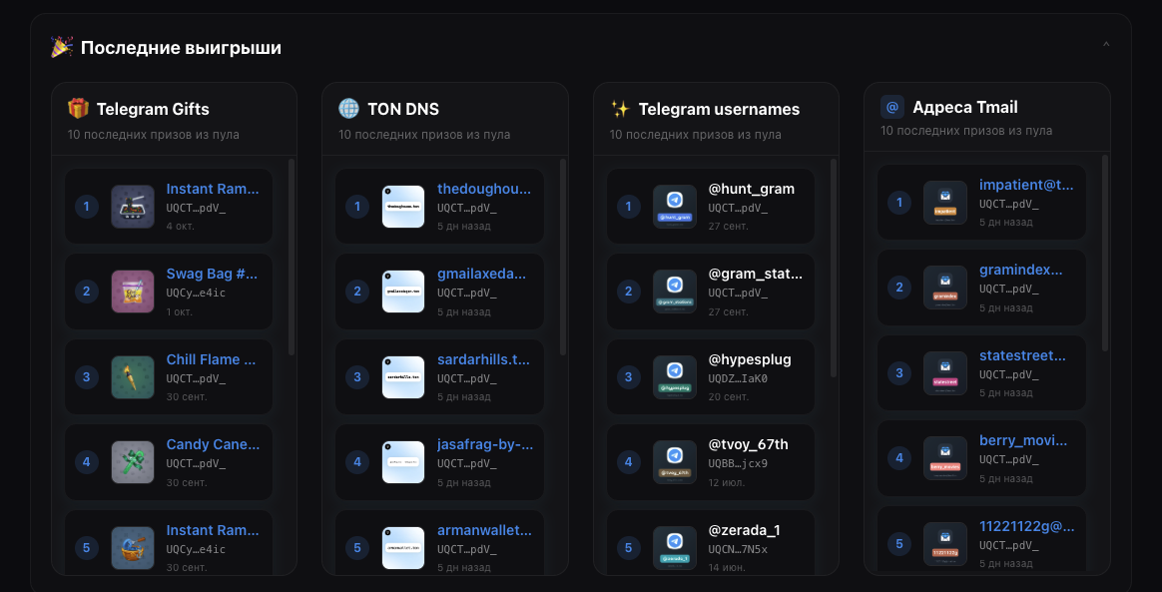This screenshot has height=592, width=1162.
Task: Open the mail icon beside gramindex…
Action: pyautogui.click(x=944, y=288)
